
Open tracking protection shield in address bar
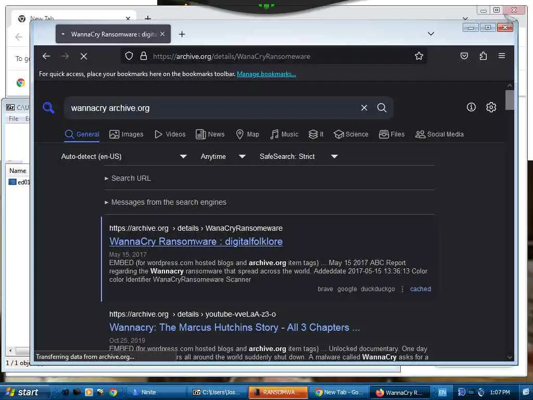pos(129,56)
